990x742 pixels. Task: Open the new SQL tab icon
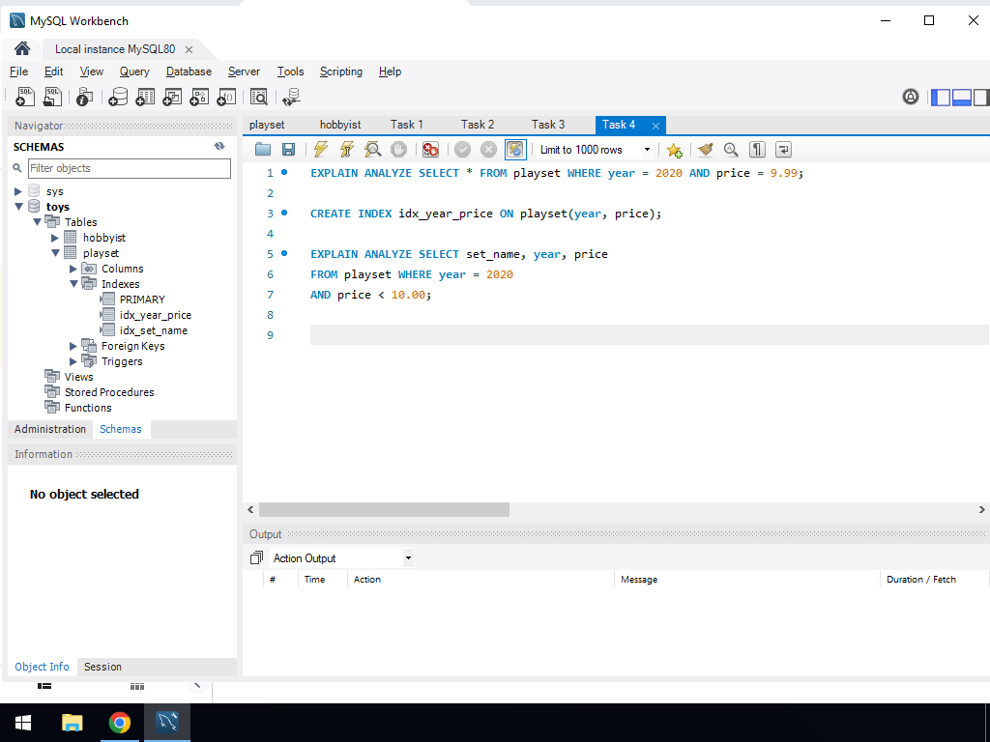pos(25,97)
